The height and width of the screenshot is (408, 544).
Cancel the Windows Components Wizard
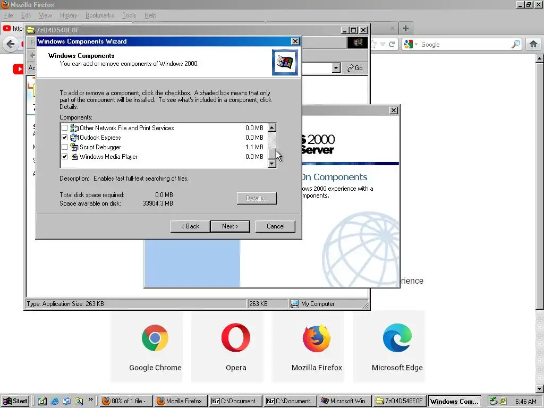(x=276, y=226)
